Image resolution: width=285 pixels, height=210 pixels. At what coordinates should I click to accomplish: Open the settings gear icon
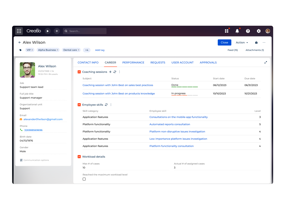[258, 31]
